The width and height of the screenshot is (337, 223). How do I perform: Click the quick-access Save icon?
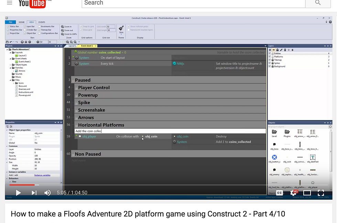coord(7,42)
